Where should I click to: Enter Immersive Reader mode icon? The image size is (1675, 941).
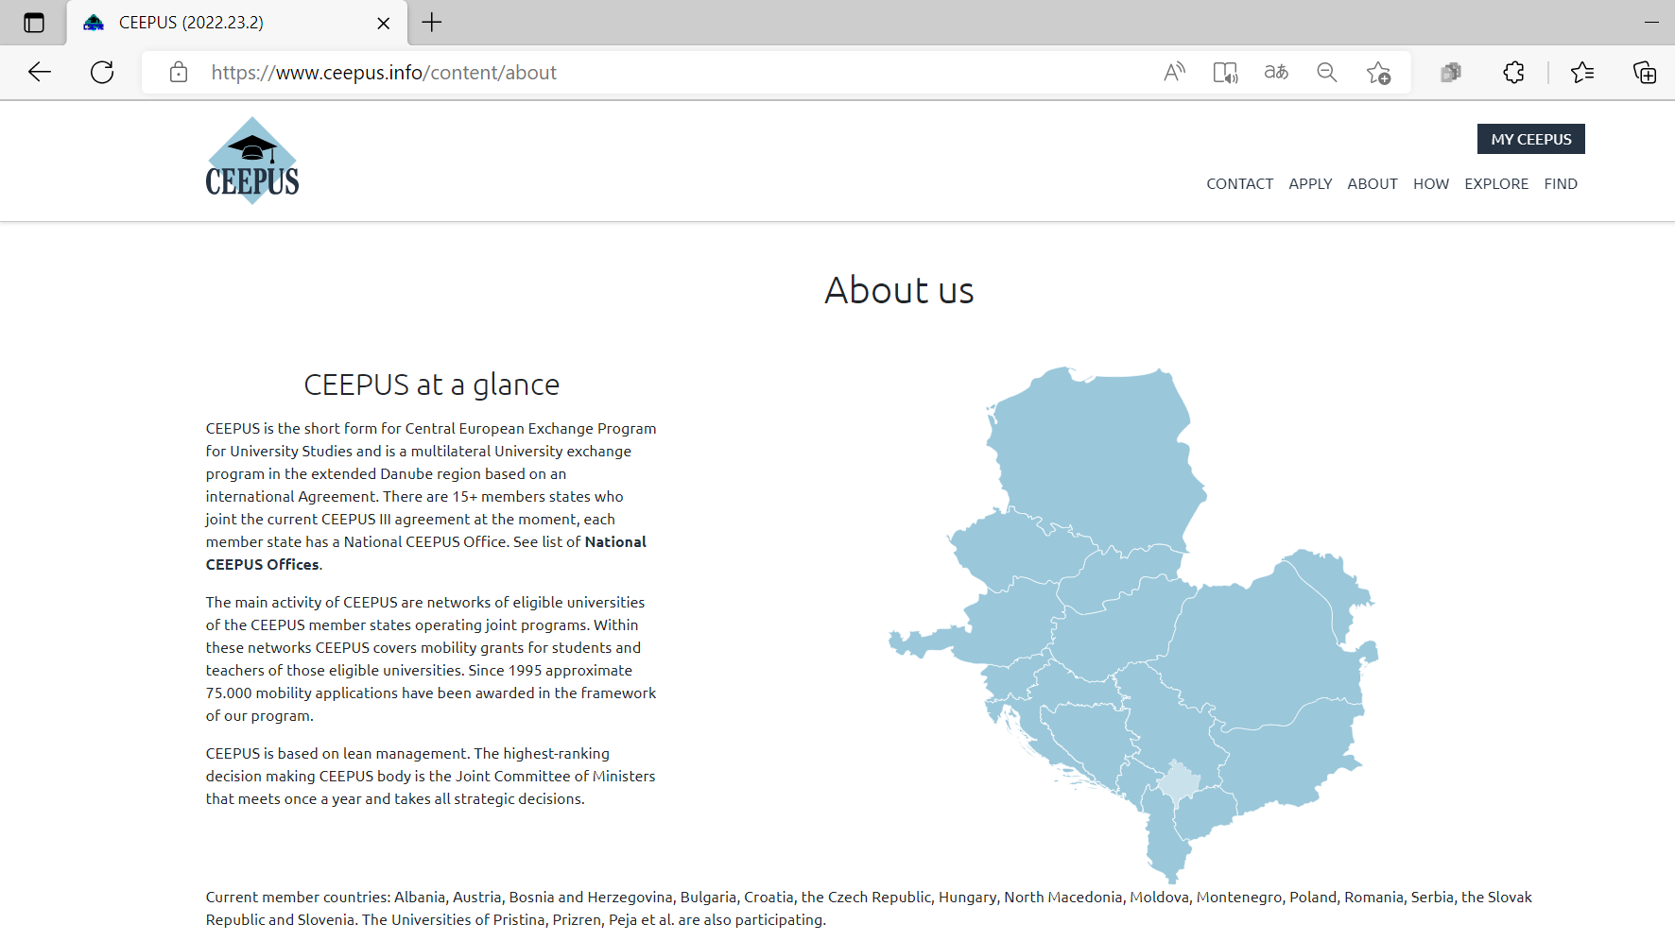pyautogui.click(x=1225, y=73)
